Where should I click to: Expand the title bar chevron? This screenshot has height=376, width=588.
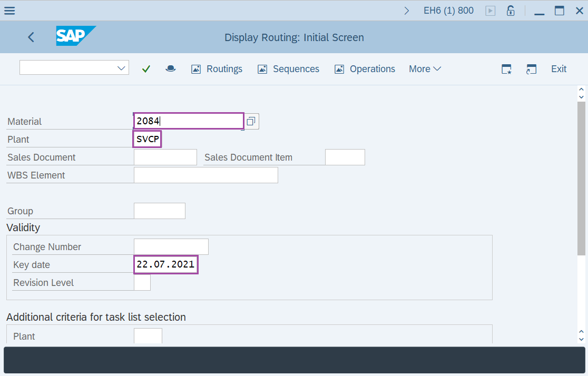tap(406, 9)
